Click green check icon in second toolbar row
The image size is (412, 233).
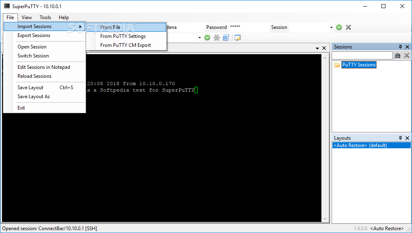tap(207, 38)
